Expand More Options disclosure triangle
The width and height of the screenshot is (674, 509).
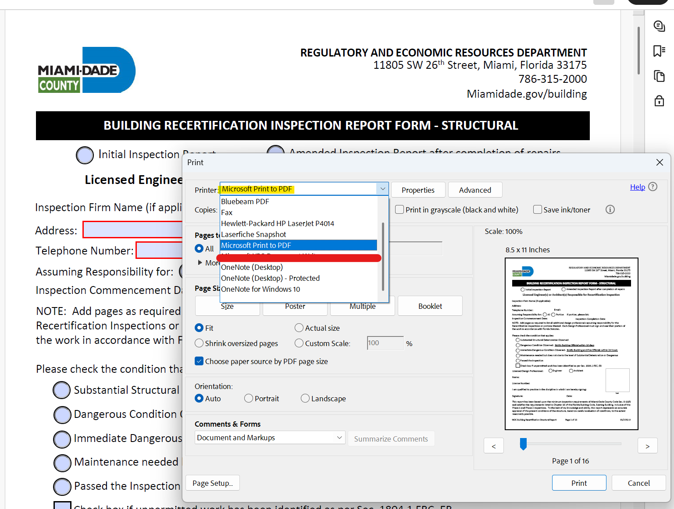tap(200, 262)
